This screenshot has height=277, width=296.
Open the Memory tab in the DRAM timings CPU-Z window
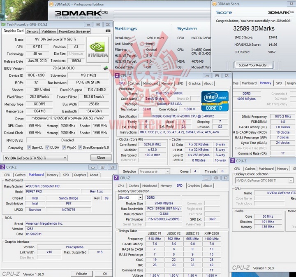point(266,83)
